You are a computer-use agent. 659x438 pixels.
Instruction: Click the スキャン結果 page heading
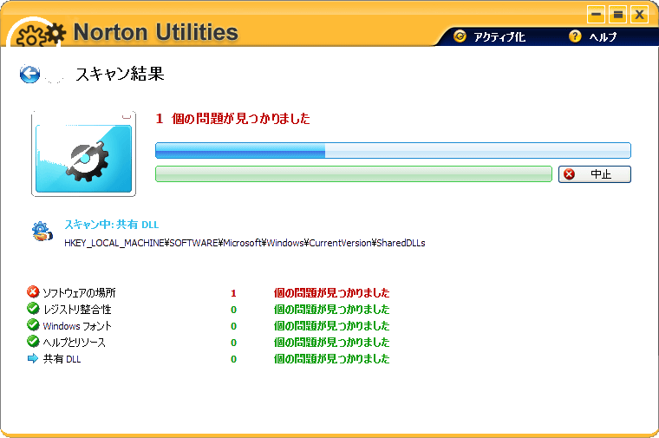point(120,74)
